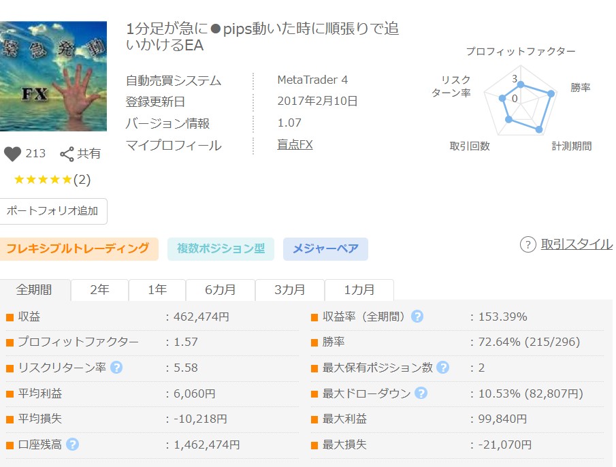This screenshot has height=467, width=616.
Task: Click the EA product thumbnail image
Action: pyautogui.click(x=53, y=76)
